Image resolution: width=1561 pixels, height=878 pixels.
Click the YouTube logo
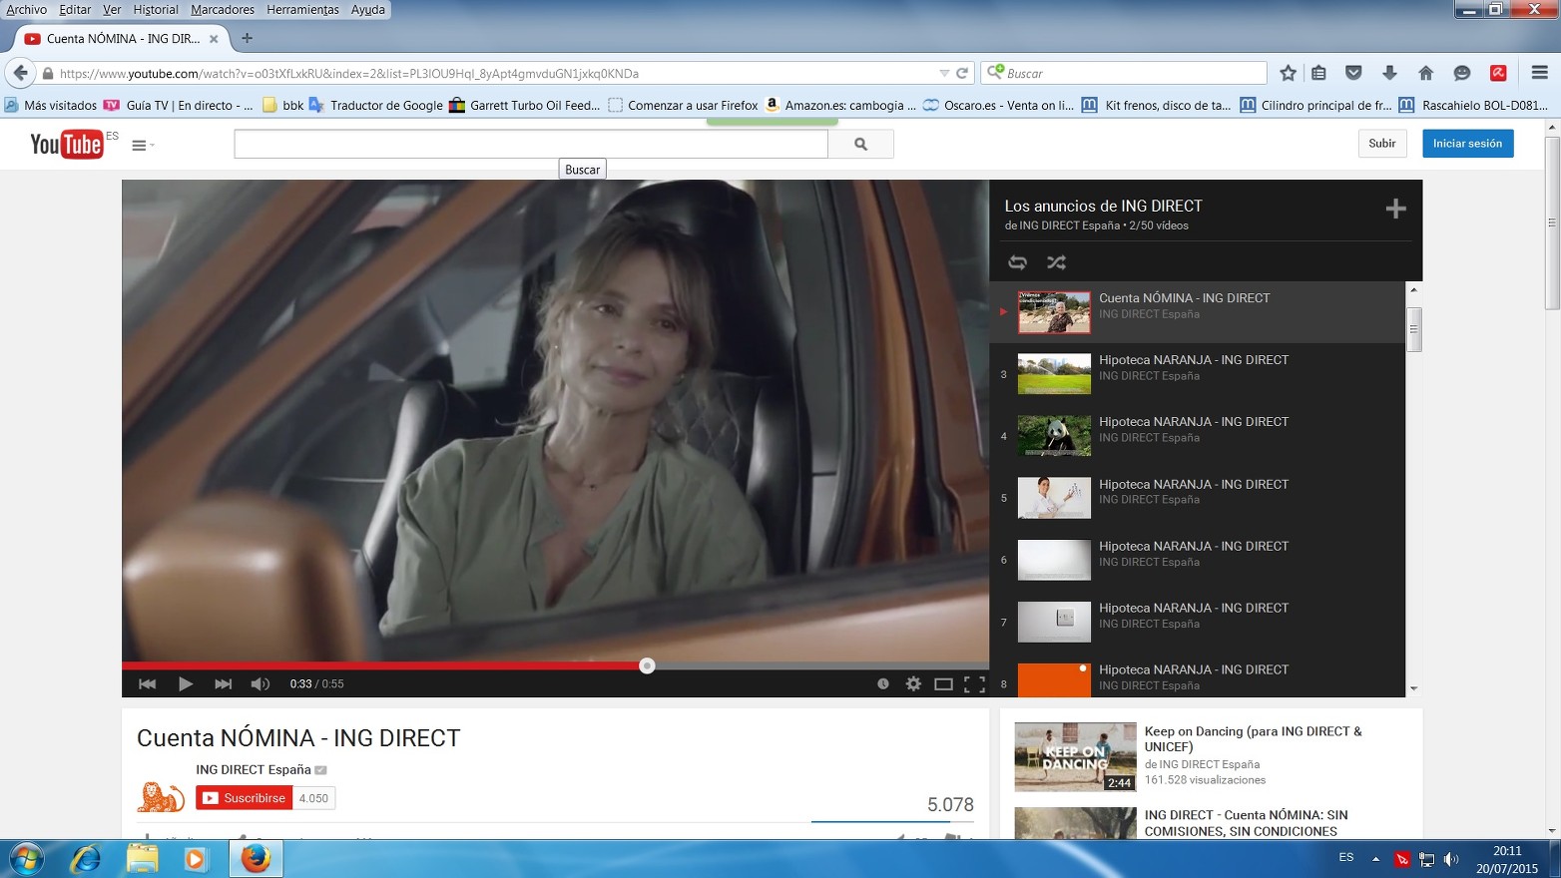click(67, 145)
